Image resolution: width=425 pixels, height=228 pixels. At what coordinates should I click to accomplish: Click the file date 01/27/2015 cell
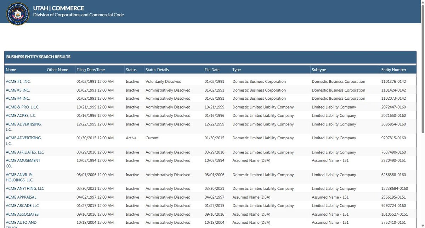(x=214, y=206)
